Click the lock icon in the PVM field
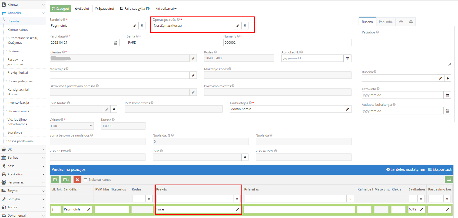 [245, 157]
